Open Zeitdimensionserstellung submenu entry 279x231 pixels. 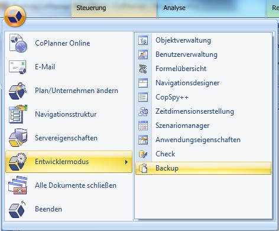[x=203, y=111]
